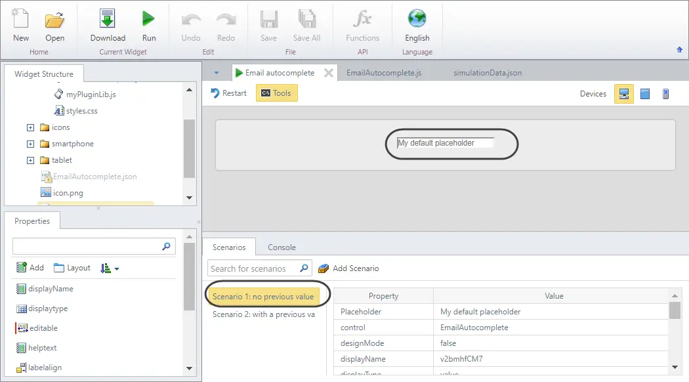Click the scenario table scroll down arrow
Image resolution: width=689 pixels, height=382 pixels.
(x=675, y=367)
